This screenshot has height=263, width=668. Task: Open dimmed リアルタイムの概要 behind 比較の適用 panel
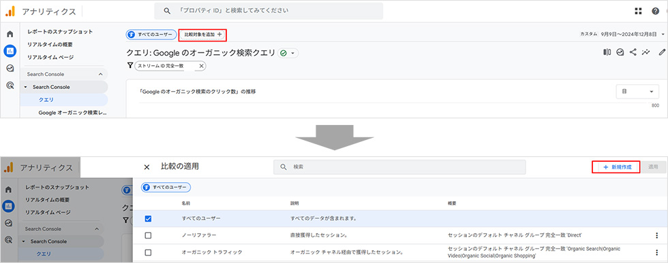coord(47,200)
